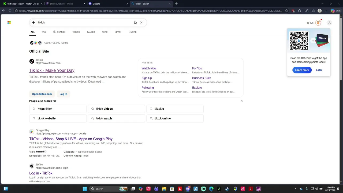This screenshot has width=343, height=193.
Task: Open Copilot from the taskbar
Action: [140, 189]
